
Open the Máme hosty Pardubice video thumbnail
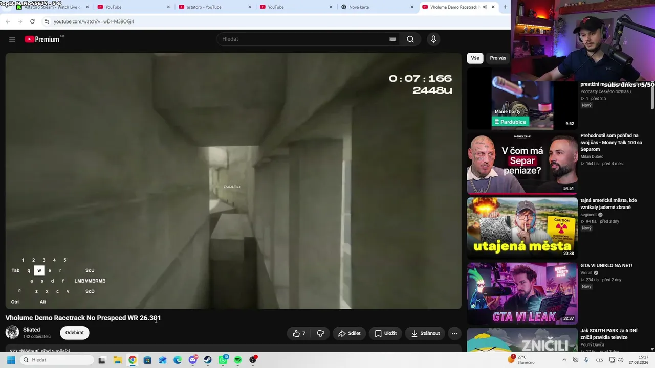(x=522, y=99)
